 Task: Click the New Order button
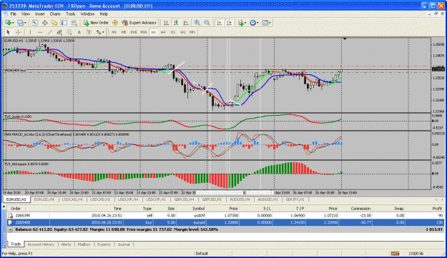(96, 23)
